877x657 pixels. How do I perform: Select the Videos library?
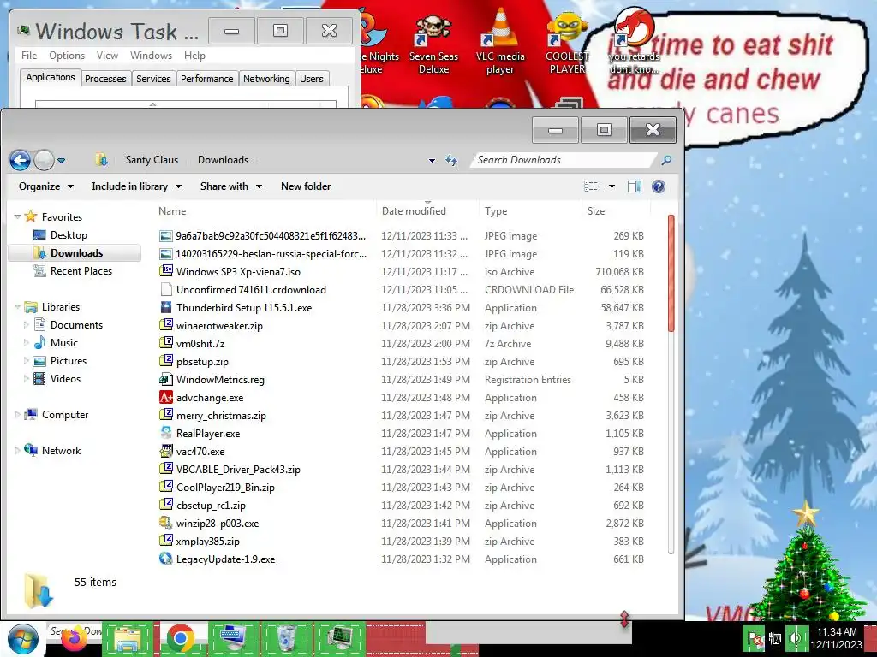(65, 379)
